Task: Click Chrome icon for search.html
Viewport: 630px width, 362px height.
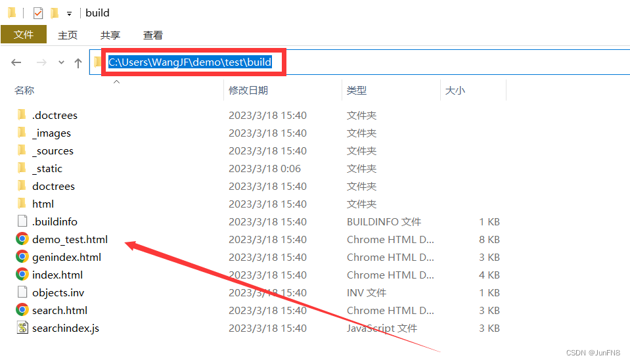Action: coord(22,309)
